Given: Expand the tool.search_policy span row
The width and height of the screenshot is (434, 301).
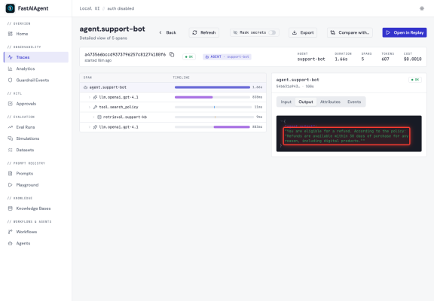Looking at the screenshot, I should click(x=90, y=108).
